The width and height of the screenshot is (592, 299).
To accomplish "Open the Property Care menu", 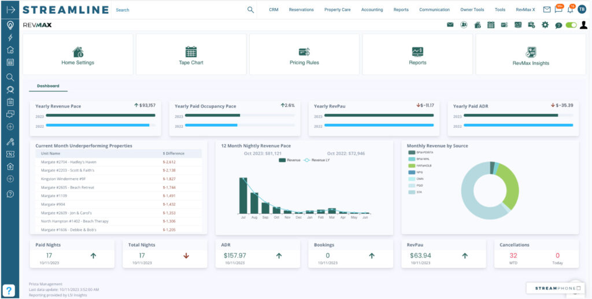I will tap(338, 10).
